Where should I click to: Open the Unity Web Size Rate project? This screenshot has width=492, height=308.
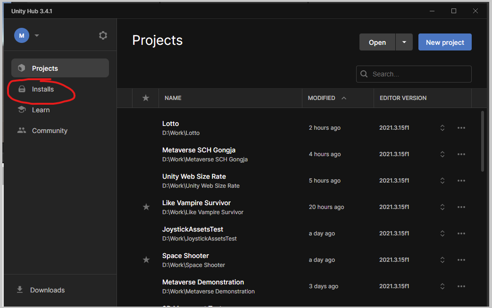pos(194,176)
